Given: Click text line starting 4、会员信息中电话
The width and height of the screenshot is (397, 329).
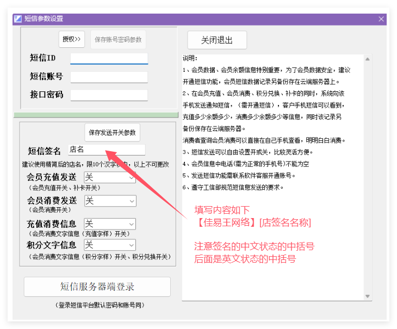Looking at the screenshot, I should [x=246, y=164].
